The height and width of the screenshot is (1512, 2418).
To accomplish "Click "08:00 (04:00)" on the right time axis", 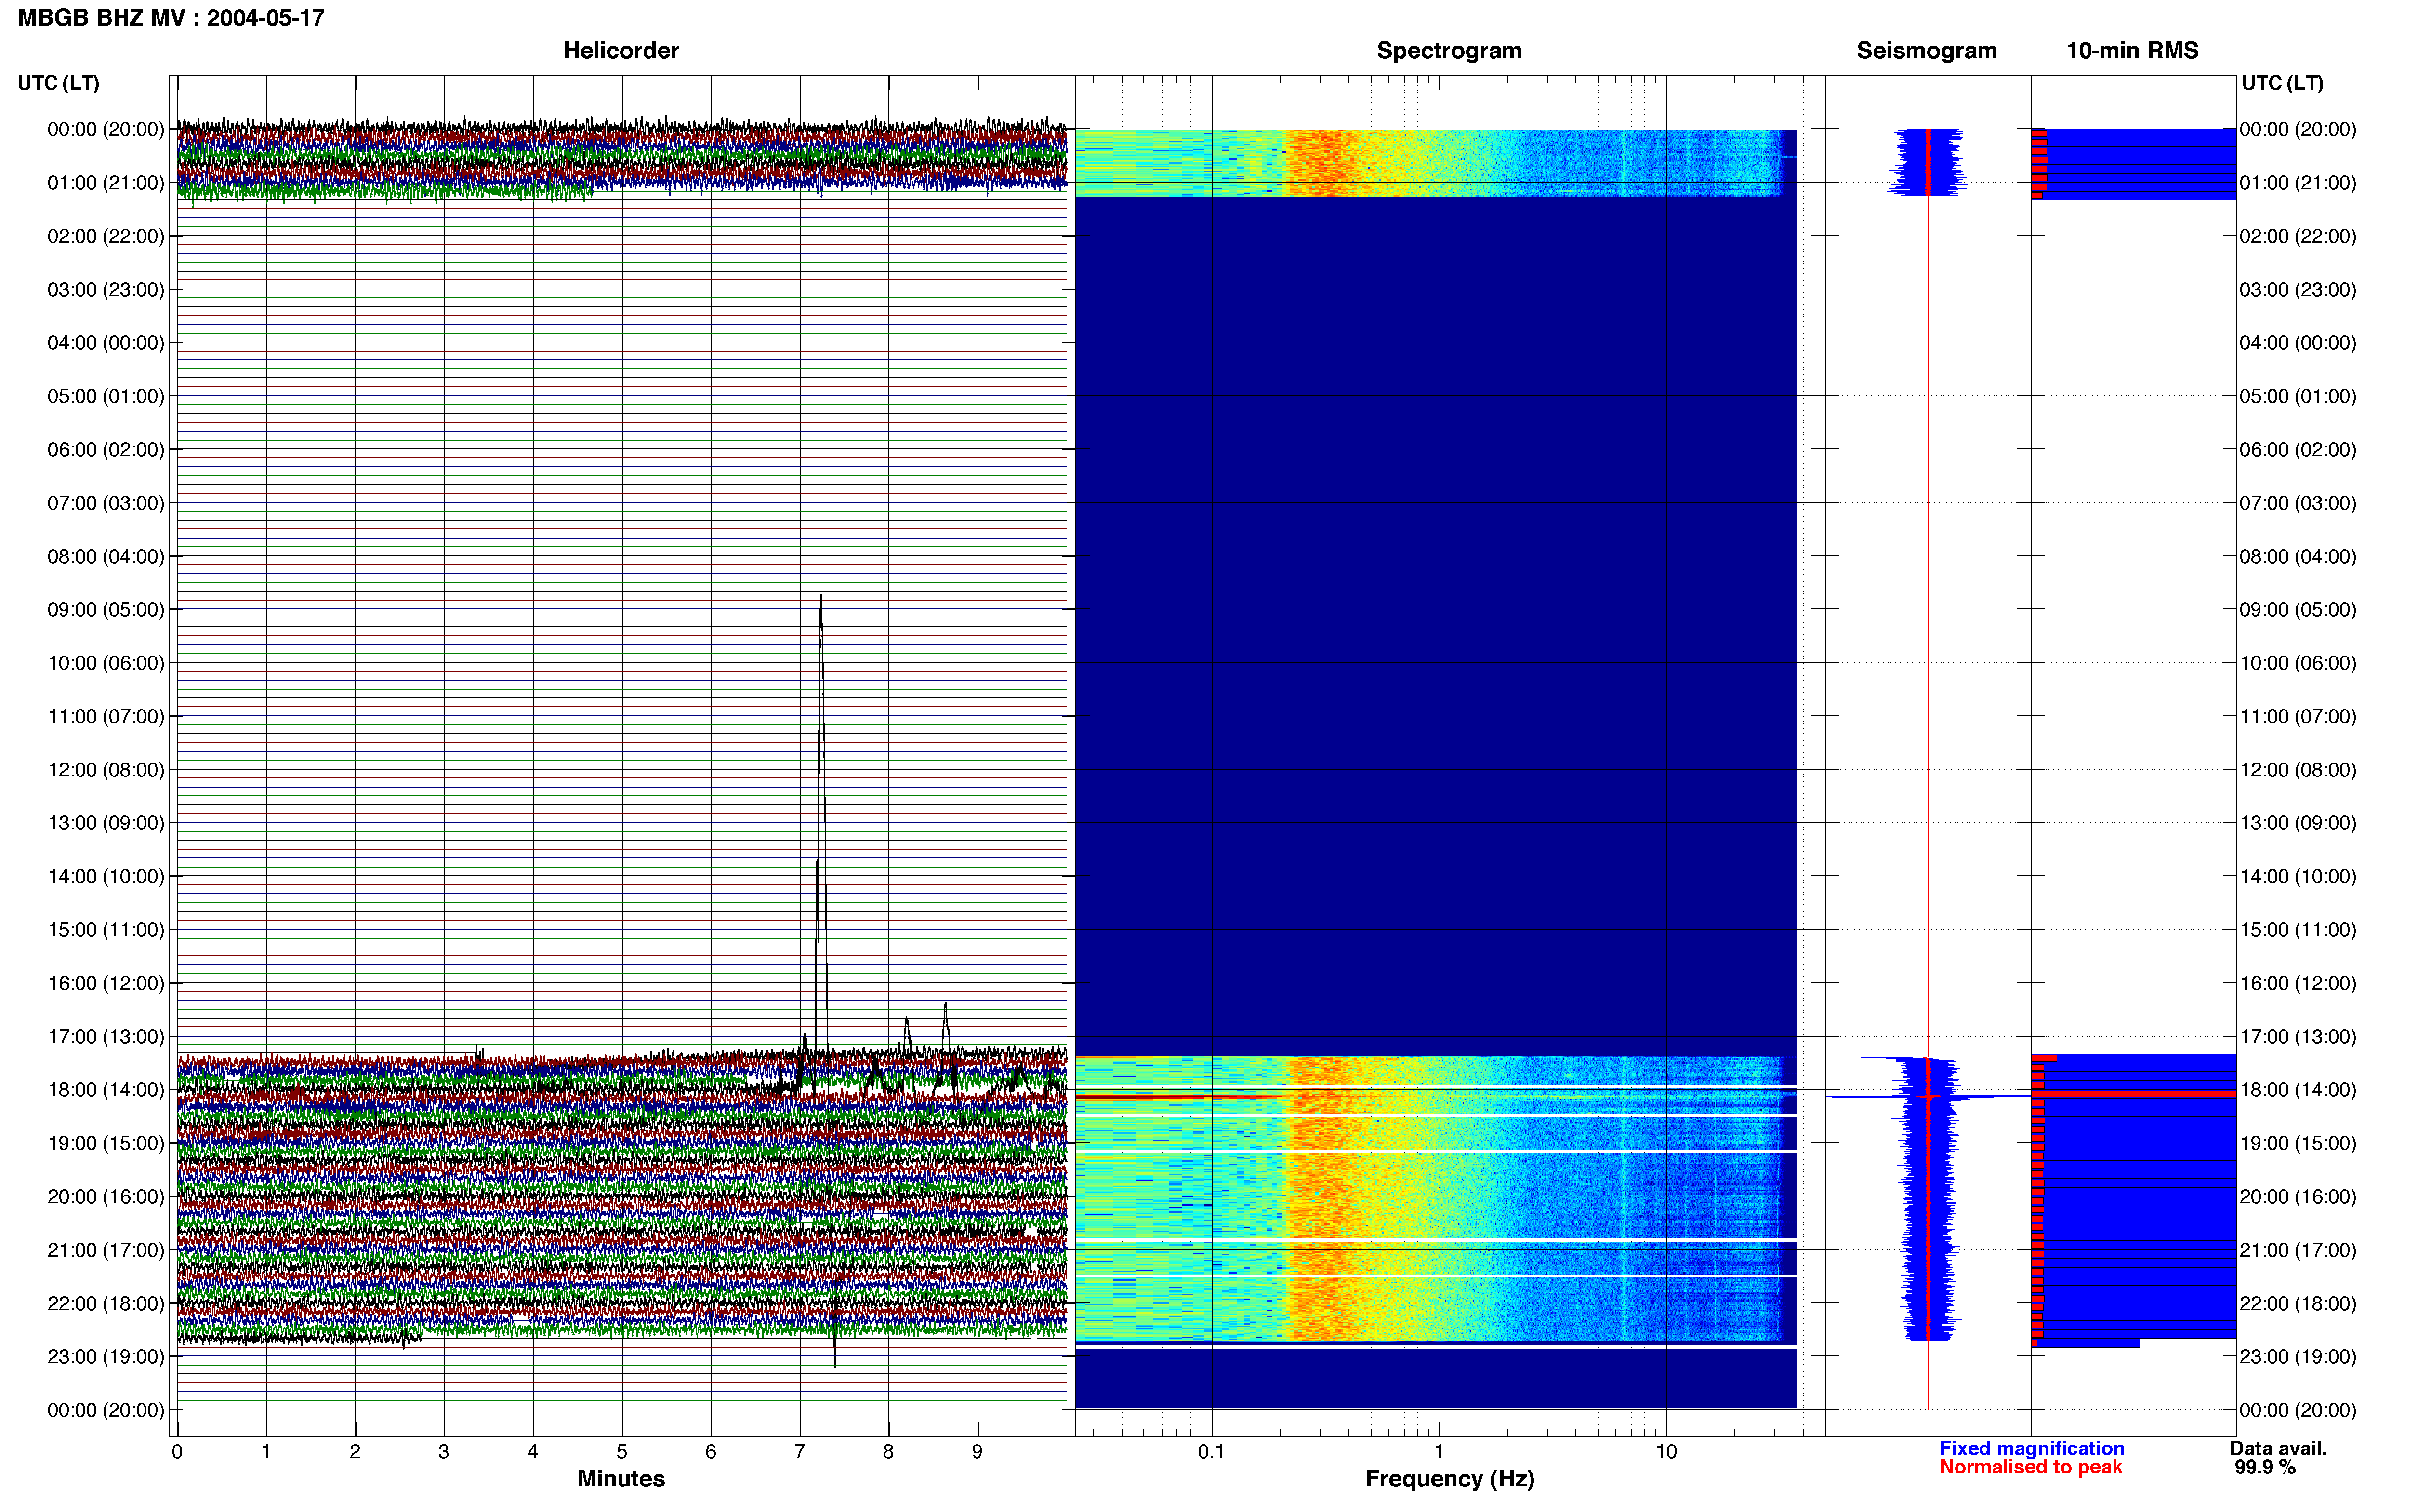I will 2297,557.
